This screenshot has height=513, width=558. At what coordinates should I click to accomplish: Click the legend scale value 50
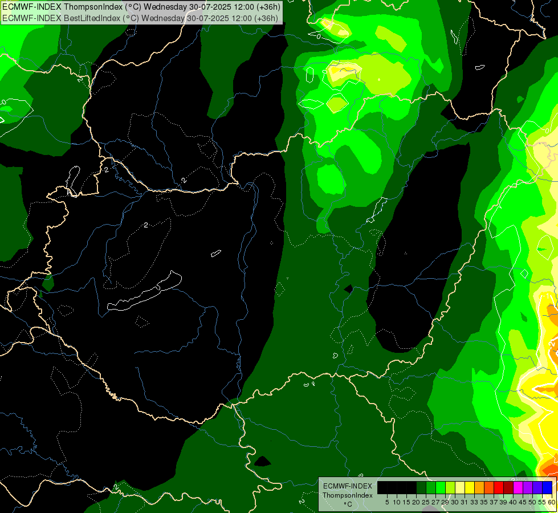[x=533, y=502]
